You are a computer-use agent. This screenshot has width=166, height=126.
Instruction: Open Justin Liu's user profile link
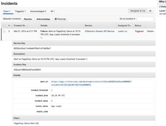pyautogui.click(x=122, y=31)
